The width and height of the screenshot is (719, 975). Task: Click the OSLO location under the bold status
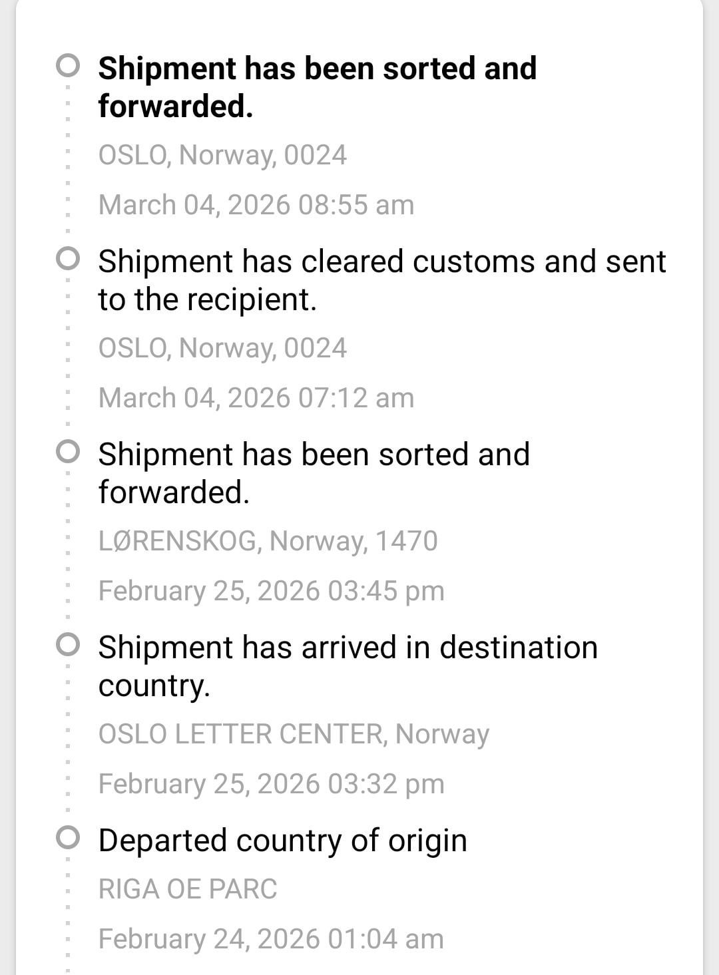[222, 155]
